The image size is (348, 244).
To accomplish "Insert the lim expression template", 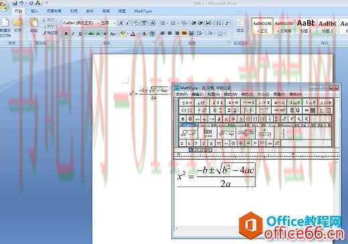I will [x=207, y=133].
